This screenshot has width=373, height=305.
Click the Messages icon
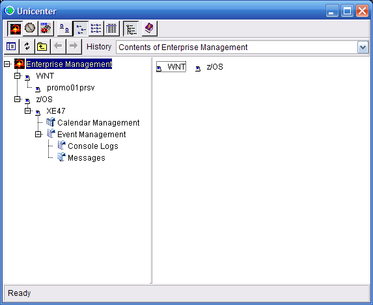[61, 157]
